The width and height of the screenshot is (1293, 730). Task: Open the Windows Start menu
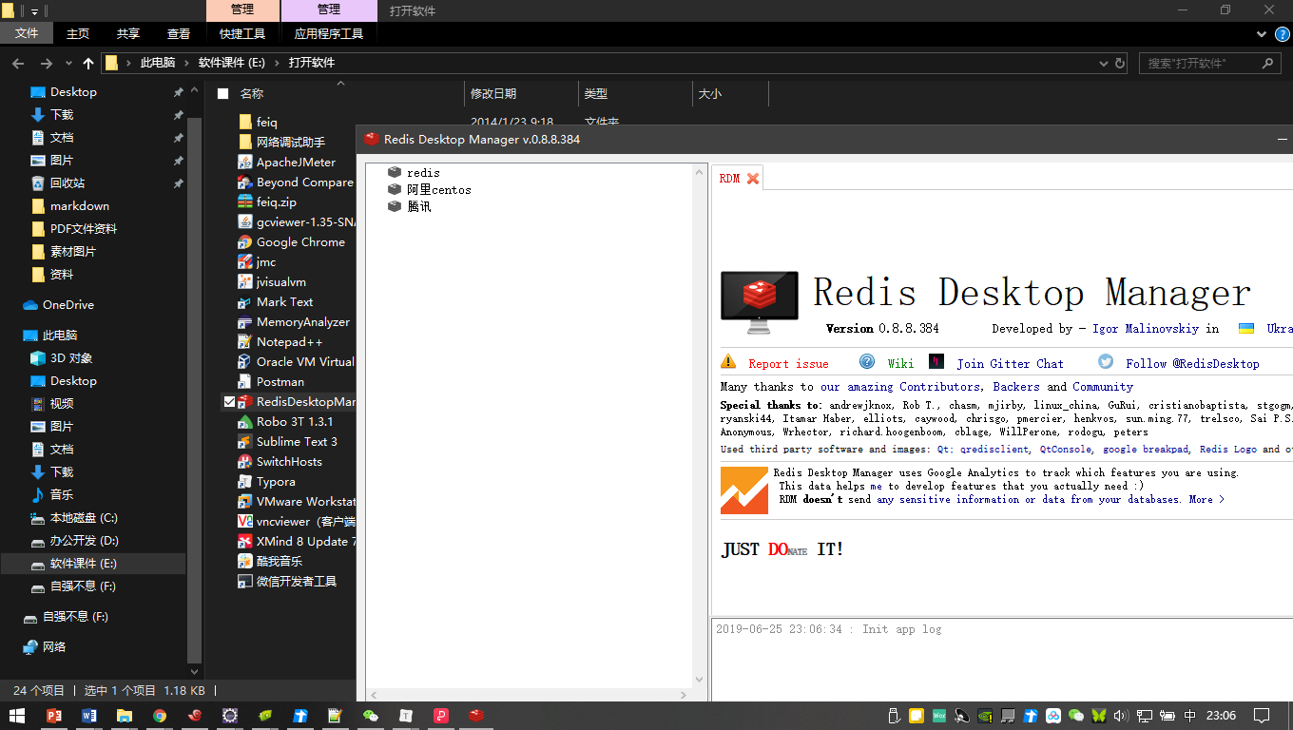pos(17,716)
